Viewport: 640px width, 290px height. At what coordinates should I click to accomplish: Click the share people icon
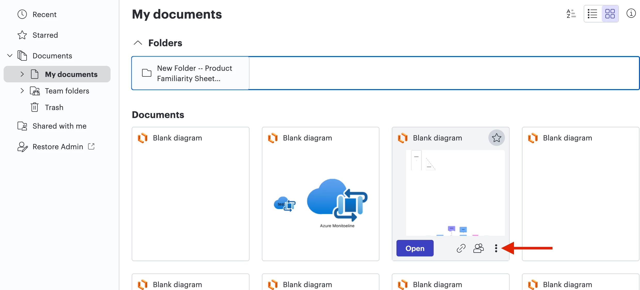click(478, 248)
